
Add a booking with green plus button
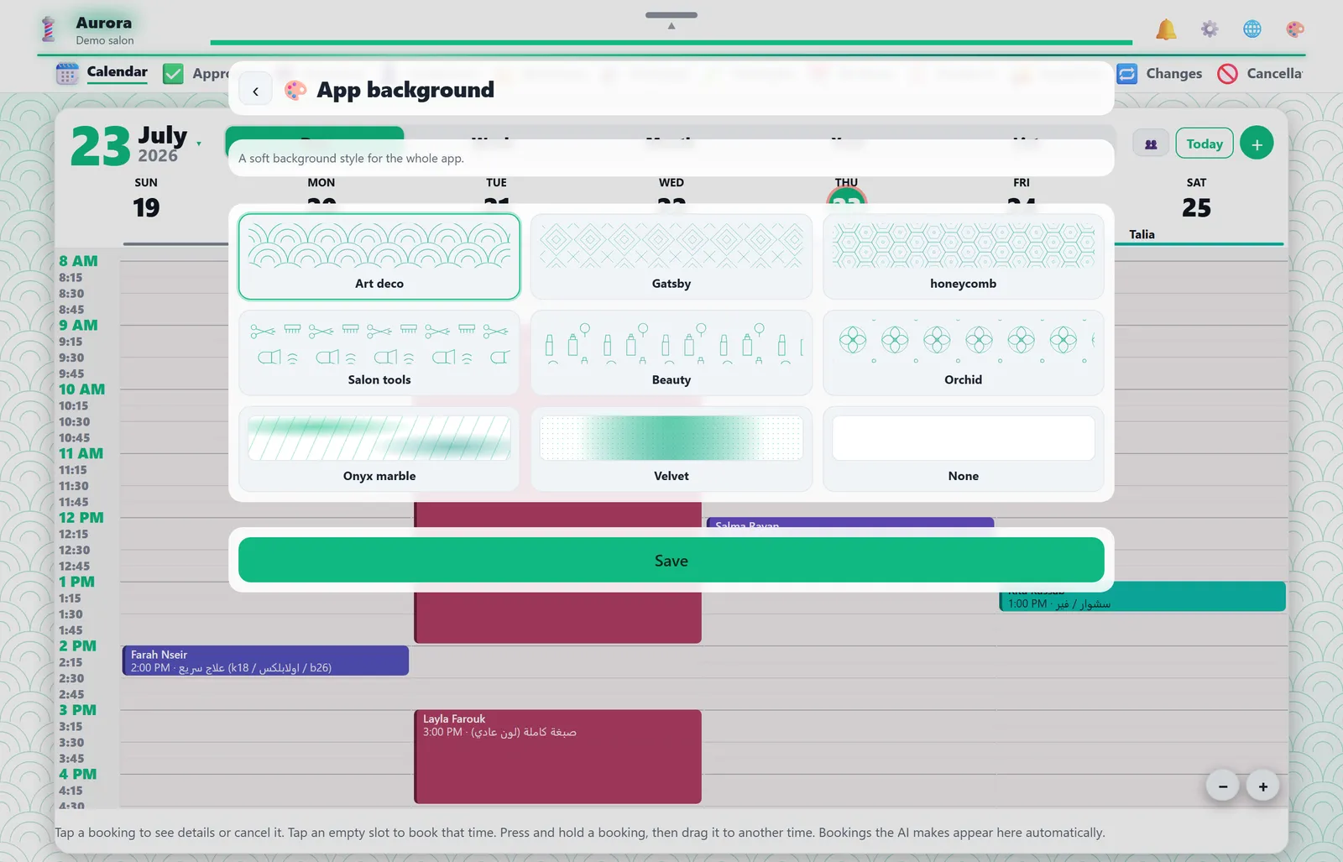1257,144
